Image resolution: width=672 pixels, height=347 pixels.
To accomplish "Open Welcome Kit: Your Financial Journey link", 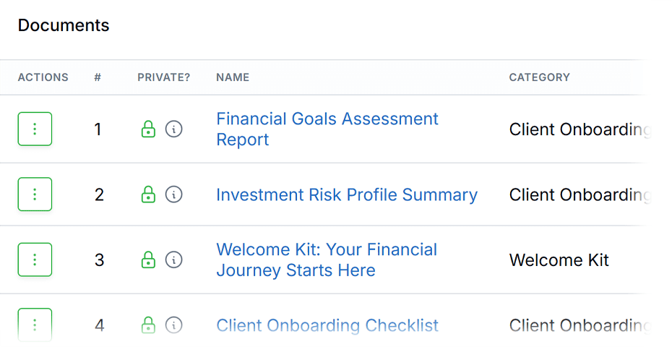I will tap(327, 260).
